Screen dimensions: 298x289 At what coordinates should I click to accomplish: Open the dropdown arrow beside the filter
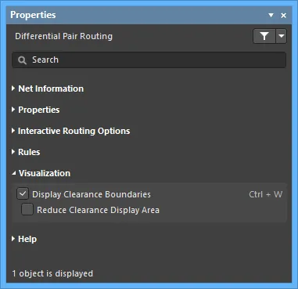281,36
